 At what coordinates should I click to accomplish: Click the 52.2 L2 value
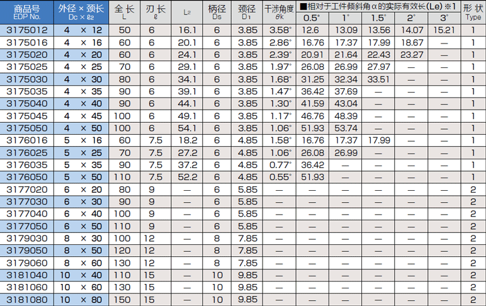[x=188, y=177]
